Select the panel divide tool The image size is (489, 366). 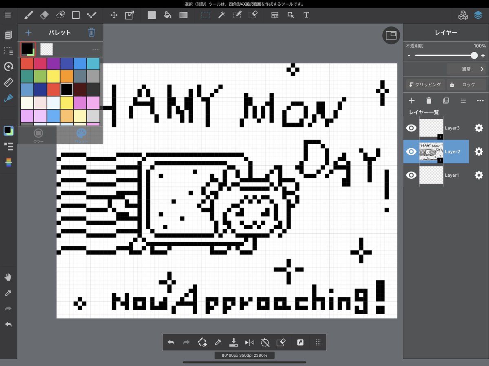pyautogui.click(x=275, y=15)
